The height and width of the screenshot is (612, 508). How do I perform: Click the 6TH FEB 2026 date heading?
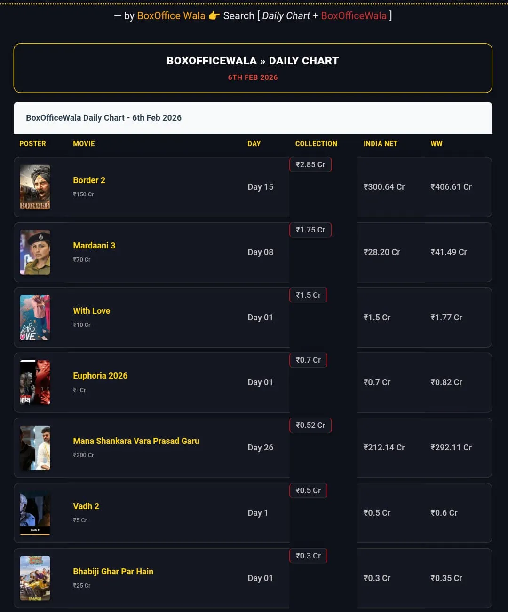tap(253, 77)
